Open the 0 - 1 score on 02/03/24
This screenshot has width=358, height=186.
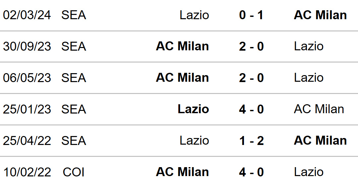click(251, 15)
